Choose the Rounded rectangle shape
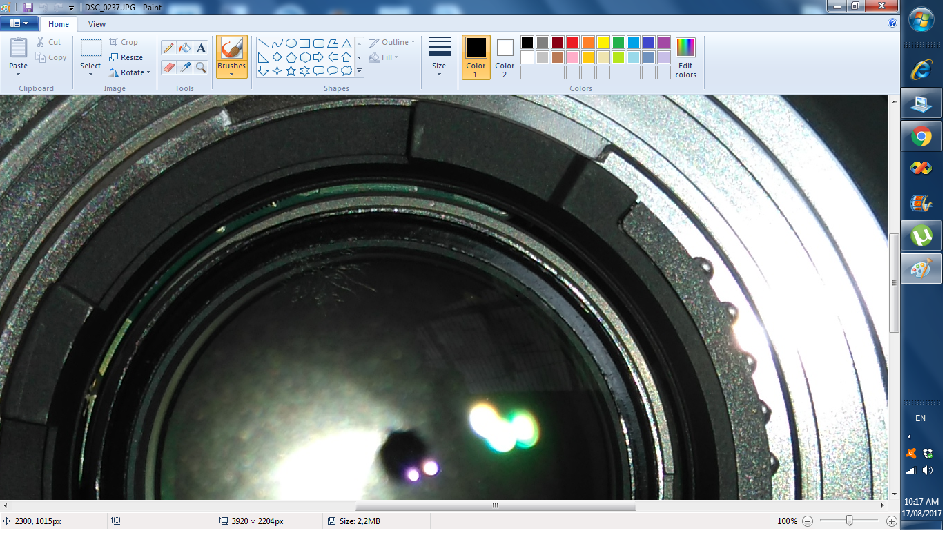947x533 pixels. coord(318,43)
